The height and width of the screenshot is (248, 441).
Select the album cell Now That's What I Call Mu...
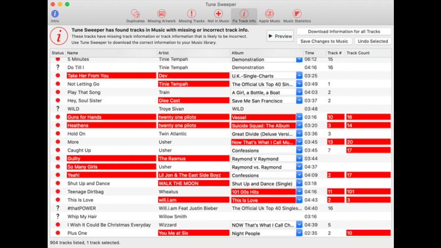263,142
